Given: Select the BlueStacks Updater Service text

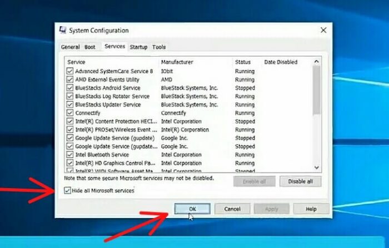Looking at the screenshot, I should tap(108, 104).
